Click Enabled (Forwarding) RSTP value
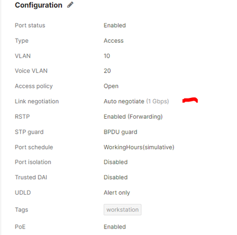237x235 pixels. pyautogui.click(x=133, y=117)
